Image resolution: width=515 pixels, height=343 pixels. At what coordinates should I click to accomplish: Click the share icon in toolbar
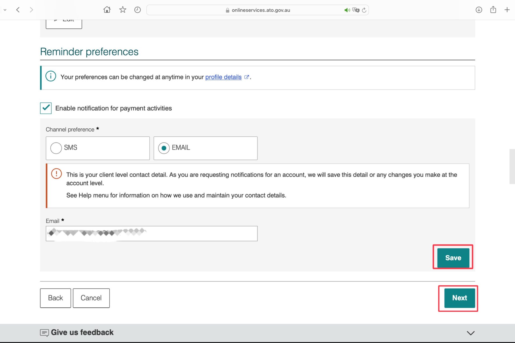point(493,10)
